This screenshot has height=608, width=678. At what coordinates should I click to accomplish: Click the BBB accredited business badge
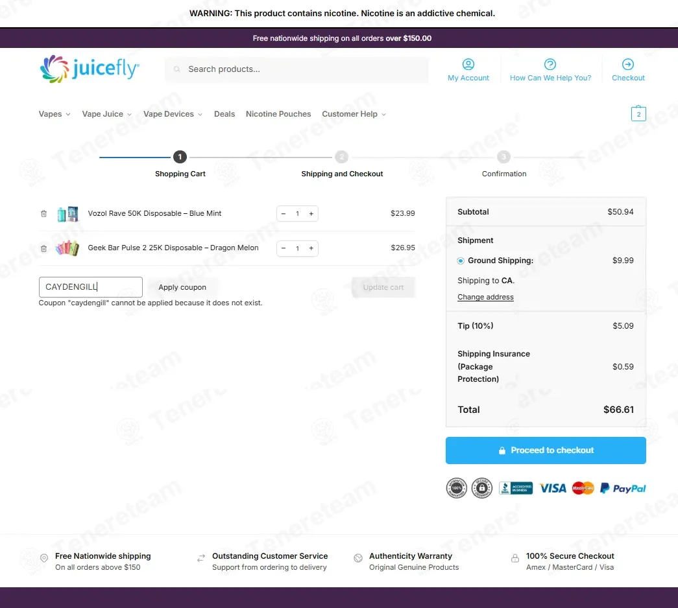click(x=516, y=488)
